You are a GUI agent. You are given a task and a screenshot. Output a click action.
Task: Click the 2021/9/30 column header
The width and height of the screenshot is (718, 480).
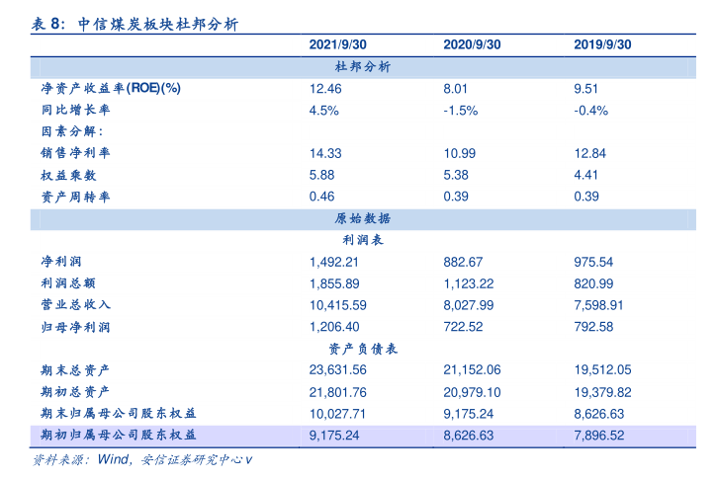(x=337, y=44)
